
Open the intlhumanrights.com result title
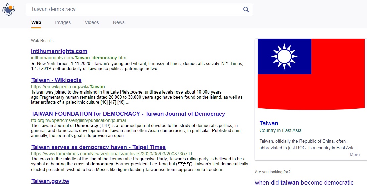pos(59,51)
